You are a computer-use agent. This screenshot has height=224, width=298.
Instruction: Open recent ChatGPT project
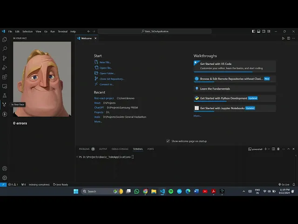(99, 108)
